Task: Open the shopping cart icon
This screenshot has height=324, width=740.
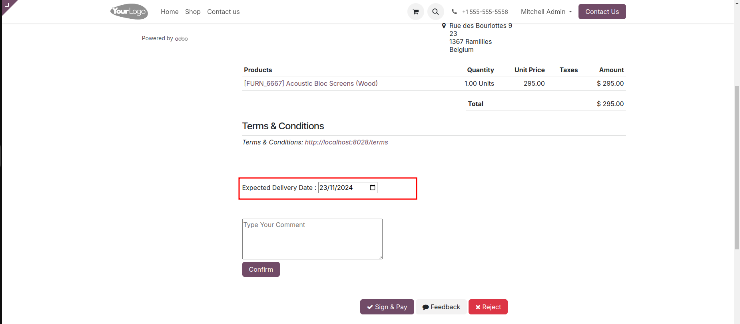Action: tap(415, 12)
